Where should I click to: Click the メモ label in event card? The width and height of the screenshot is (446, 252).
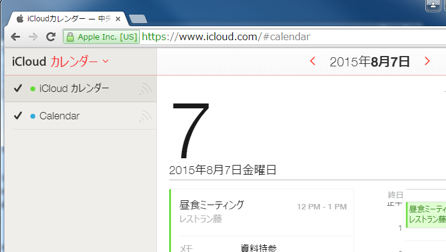coord(186,248)
